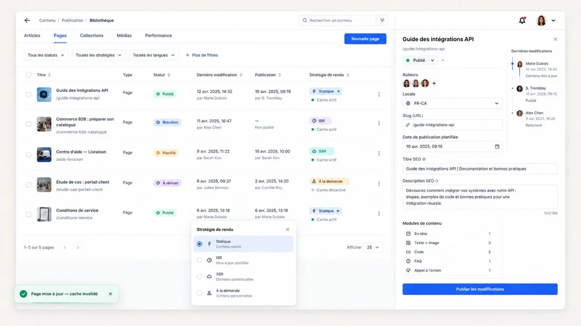The image size is (581, 326).
Task: Open row menu for Étude de cas
Action: 379,183
